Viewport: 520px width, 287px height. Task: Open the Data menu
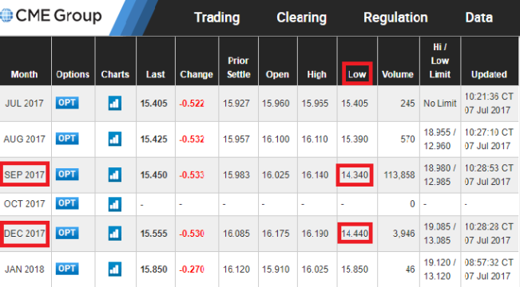pos(479,18)
